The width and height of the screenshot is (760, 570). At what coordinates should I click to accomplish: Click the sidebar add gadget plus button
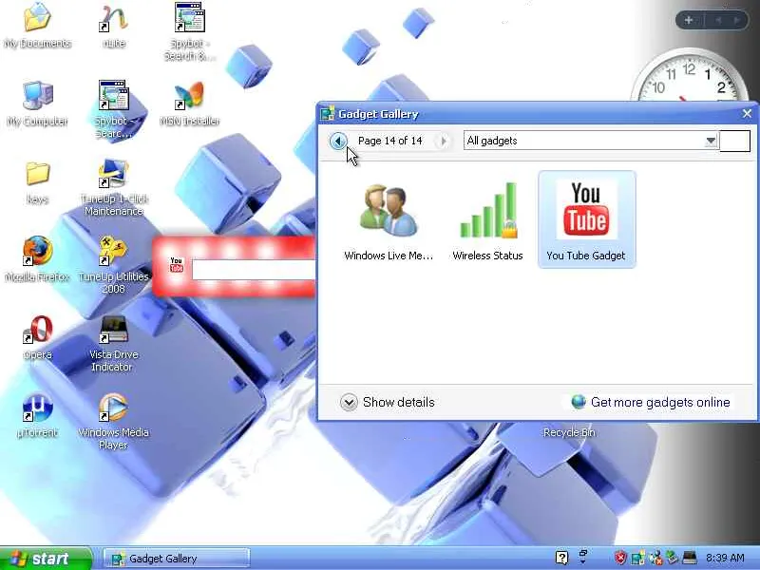click(688, 20)
